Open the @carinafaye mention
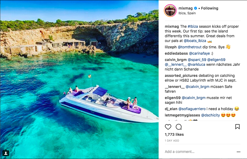Viewport: 247px width, 159px height. click(x=199, y=53)
